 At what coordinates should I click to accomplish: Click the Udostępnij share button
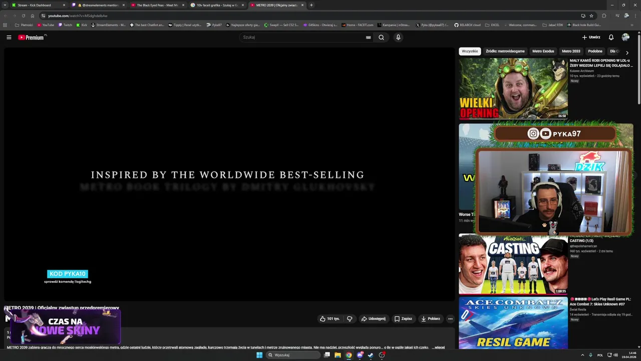[374, 318]
